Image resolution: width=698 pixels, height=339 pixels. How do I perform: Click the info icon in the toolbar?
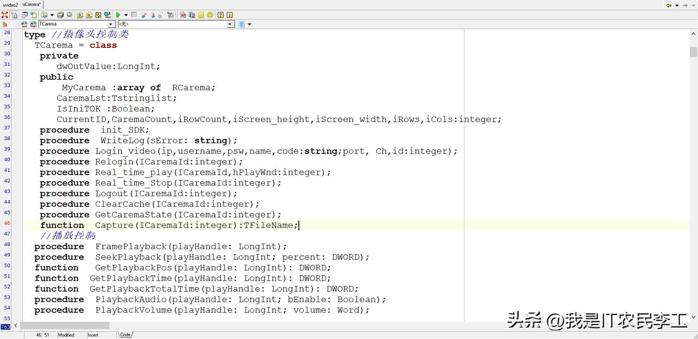pyautogui.click(x=230, y=15)
